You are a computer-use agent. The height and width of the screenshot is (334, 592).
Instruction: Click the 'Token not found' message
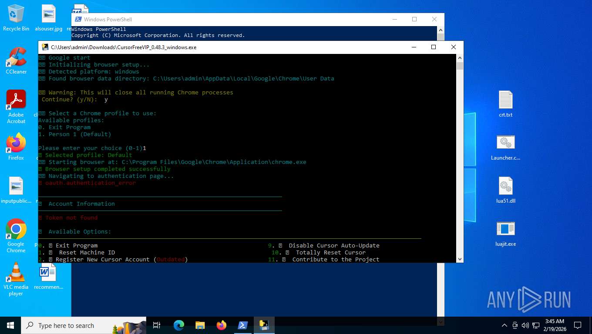pyautogui.click(x=71, y=217)
